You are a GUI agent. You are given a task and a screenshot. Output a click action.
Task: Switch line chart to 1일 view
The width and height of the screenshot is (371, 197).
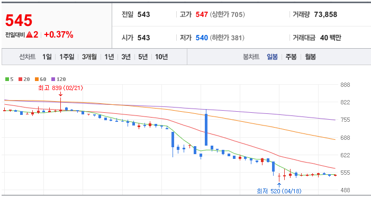47,57
